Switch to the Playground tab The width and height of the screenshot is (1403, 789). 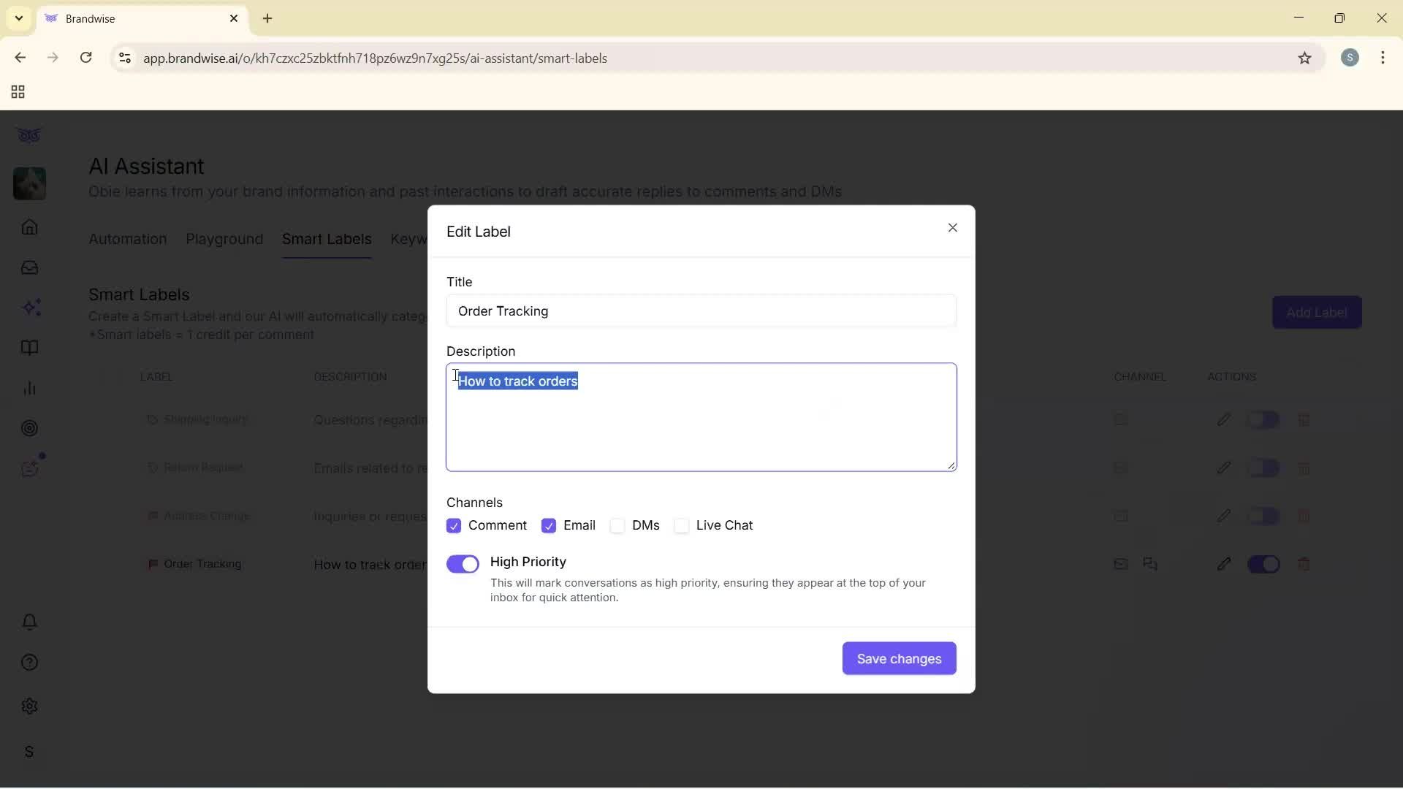(x=224, y=239)
